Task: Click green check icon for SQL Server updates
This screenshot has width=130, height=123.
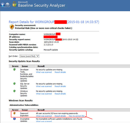Action: pyautogui.click(x=14, y=84)
